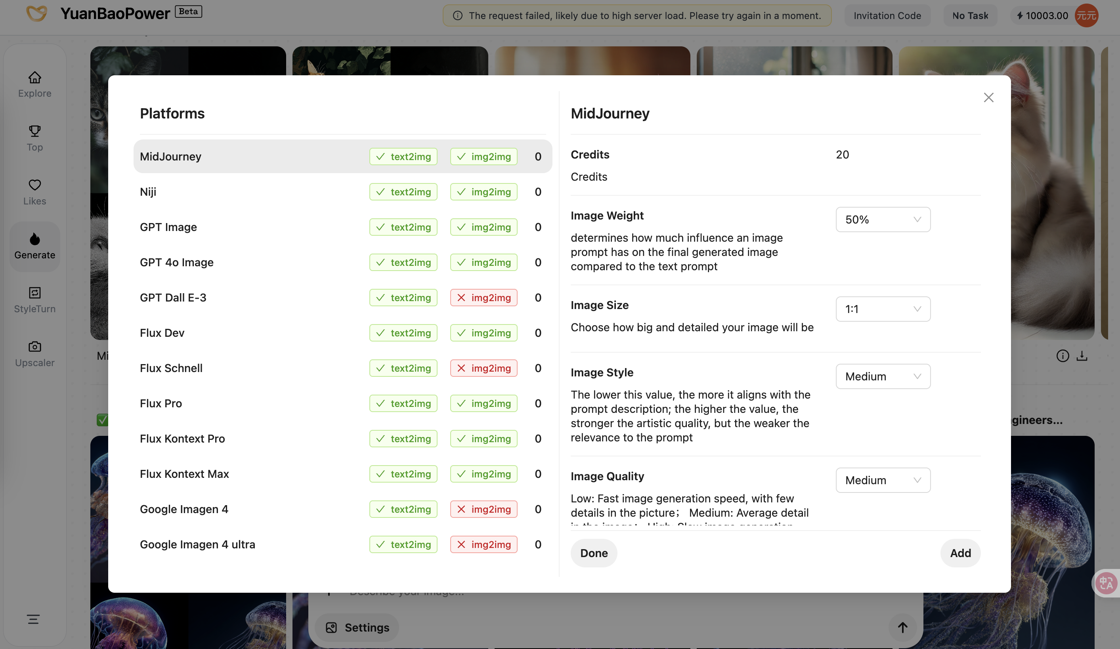The height and width of the screenshot is (649, 1120).
Task: Click the info icon below cat image
Action: (1063, 356)
